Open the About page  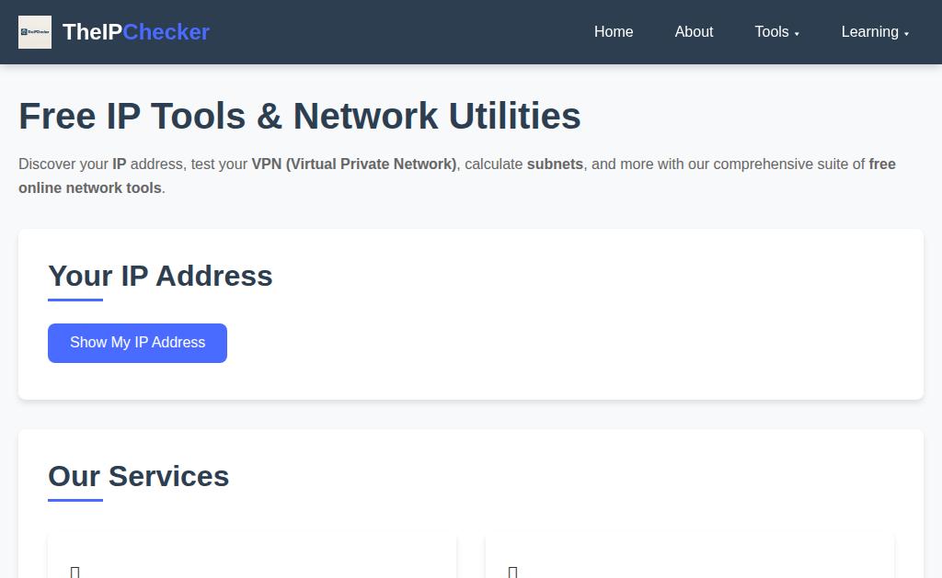[694, 32]
